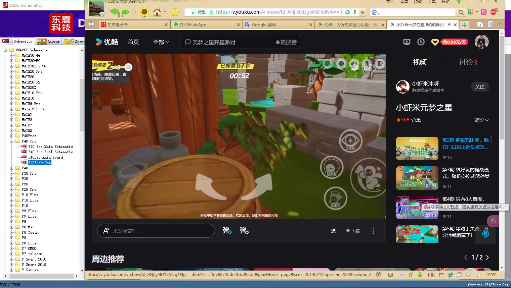Switch to IE mode icon in status bar

(x=451, y=275)
